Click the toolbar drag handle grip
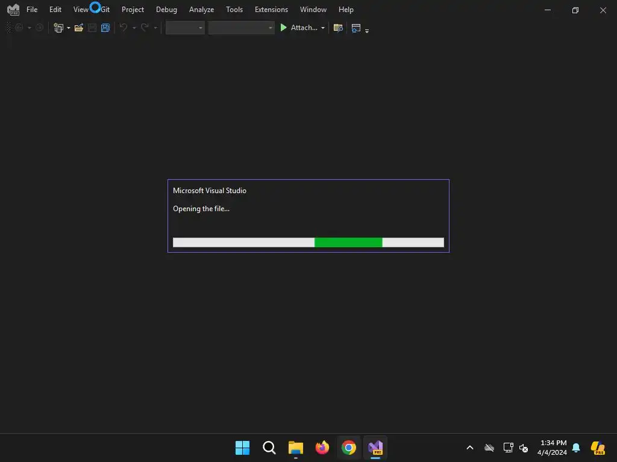Image resolution: width=617 pixels, height=462 pixels. (8, 28)
